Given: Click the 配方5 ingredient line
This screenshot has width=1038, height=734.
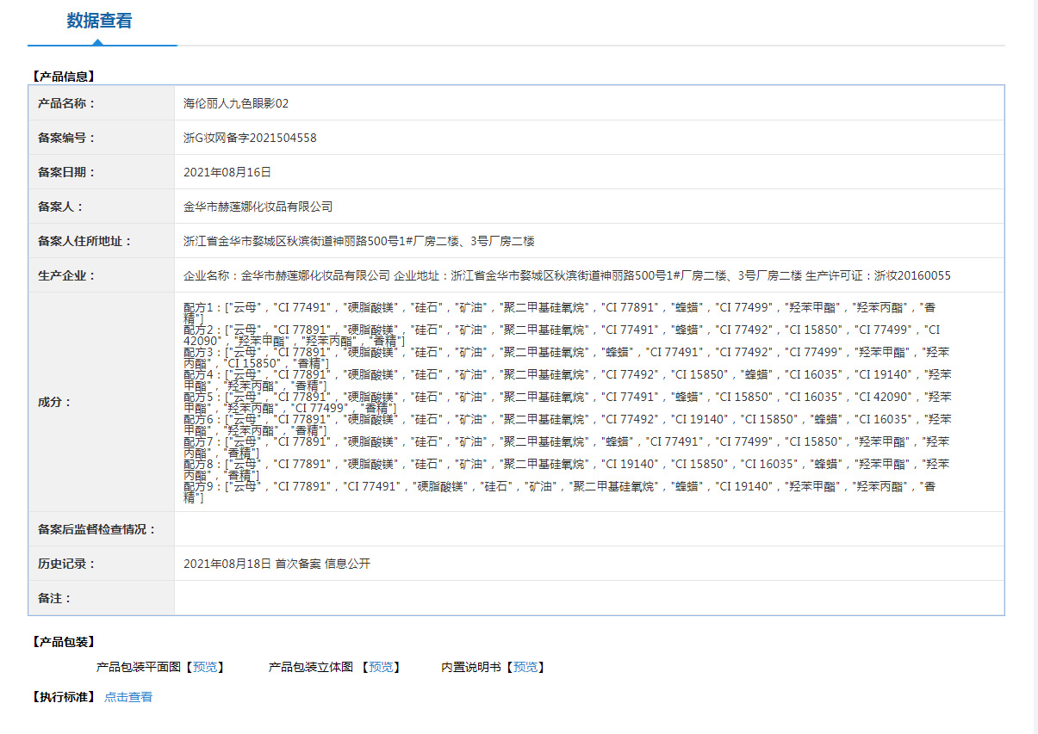Looking at the screenshot, I should point(567,402).
